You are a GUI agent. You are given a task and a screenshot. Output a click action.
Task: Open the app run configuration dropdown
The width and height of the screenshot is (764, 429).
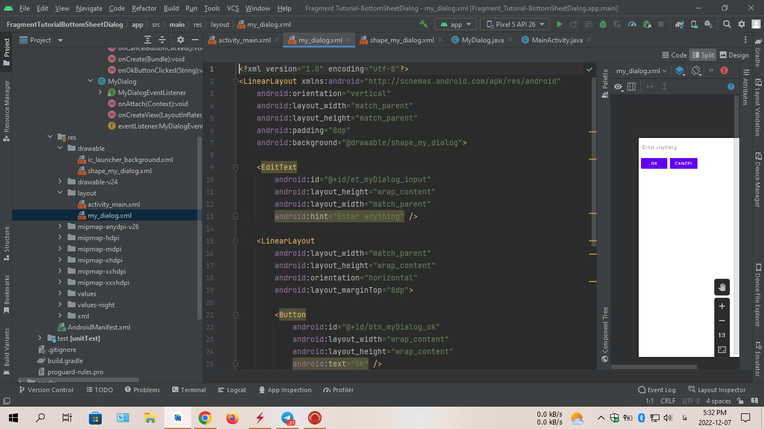456,24
